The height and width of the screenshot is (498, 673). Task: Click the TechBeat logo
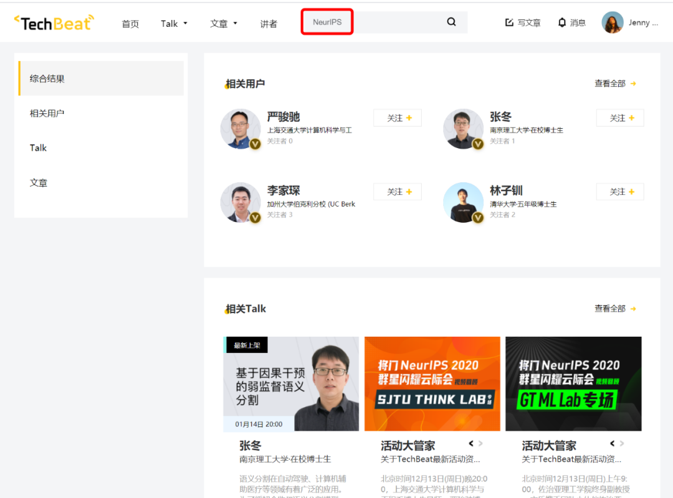(x=54, y=23)
